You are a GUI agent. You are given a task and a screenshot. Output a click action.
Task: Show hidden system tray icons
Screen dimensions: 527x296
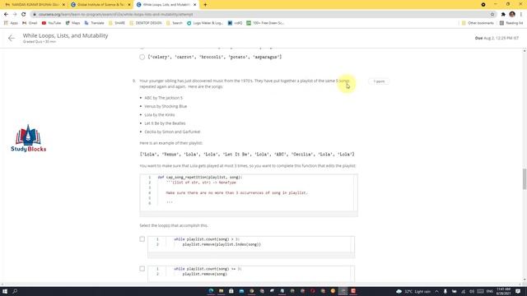tap(436, 291)
